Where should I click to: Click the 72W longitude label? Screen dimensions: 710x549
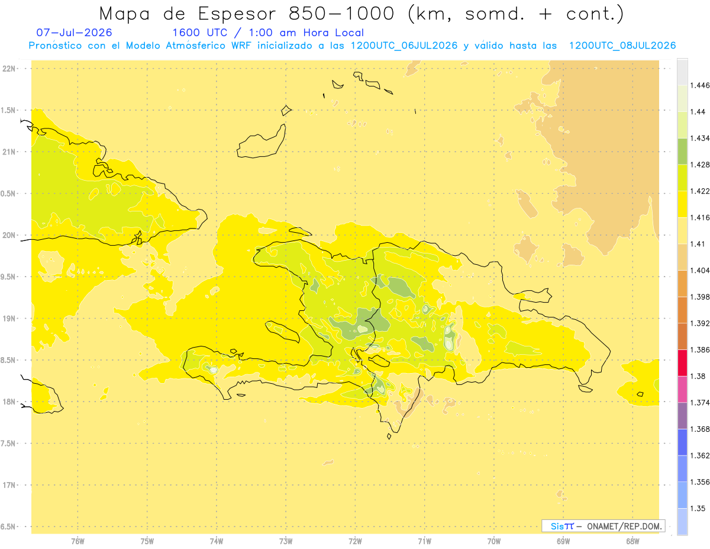pyautogui.click(x=355, y=541)
